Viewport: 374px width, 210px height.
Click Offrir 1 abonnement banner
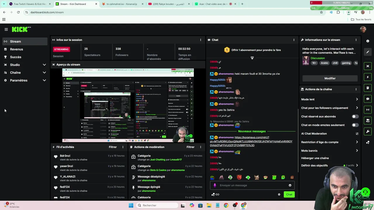[252, 50]
